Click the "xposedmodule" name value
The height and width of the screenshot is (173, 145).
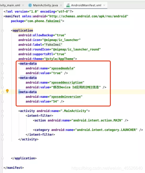pyautogui.click(x=62, y=68)
